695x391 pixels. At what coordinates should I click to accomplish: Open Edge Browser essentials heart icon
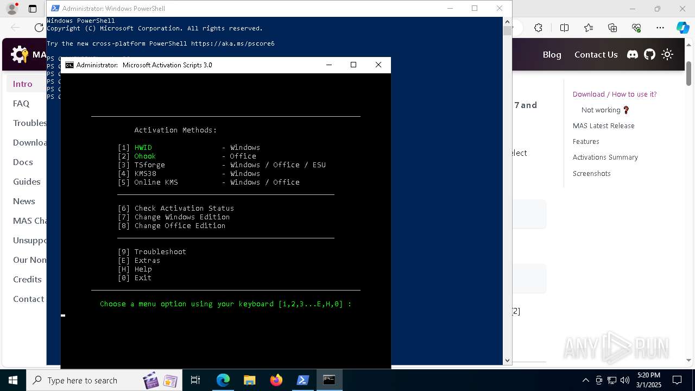[636, 28]
